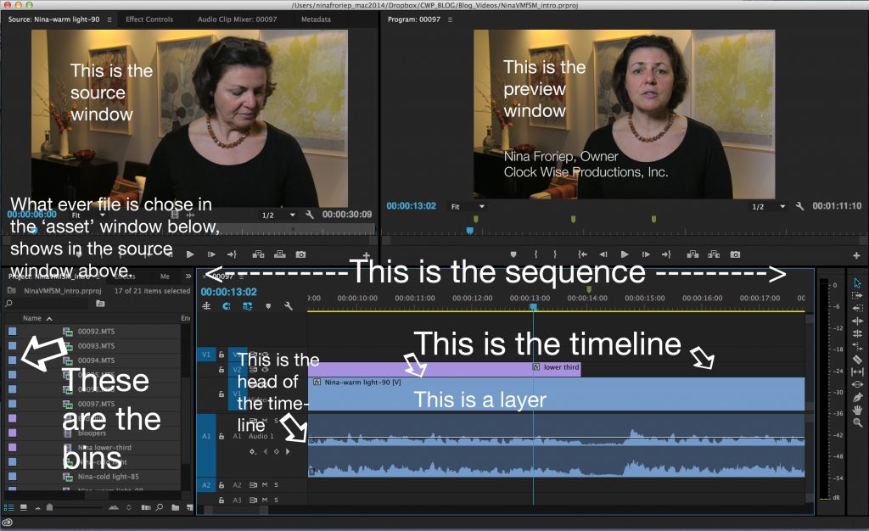The image size is (869, 531).
Task: Click the Export Frame camera icon in Program monitor
Action: click(x=735, y=254)
